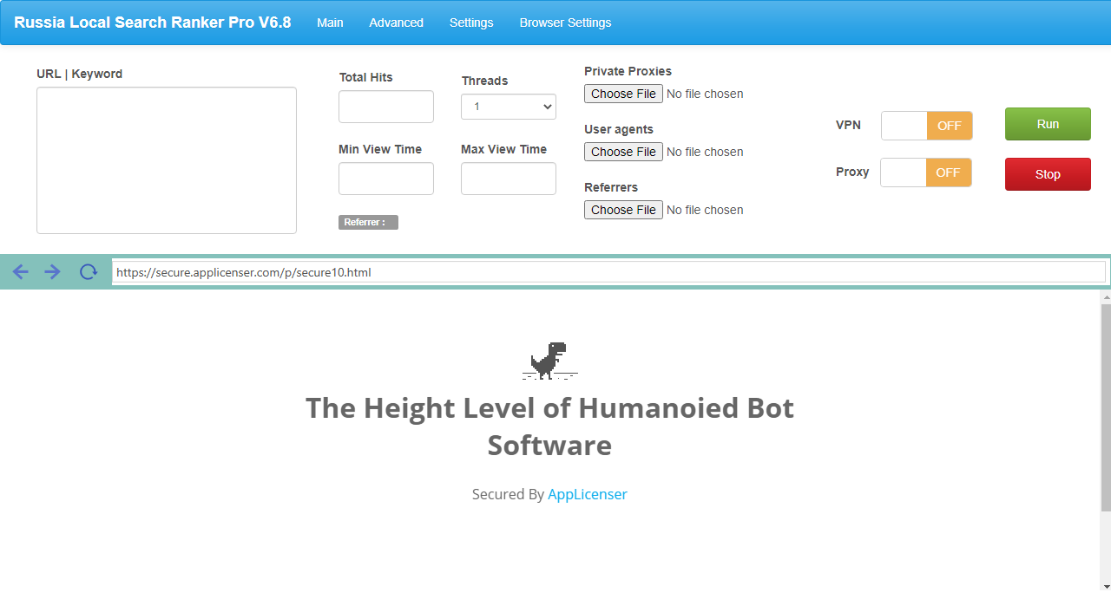The height and width of the screenshot is (599, 1111).
Task: Focus the Total Hits input field
Action: point(385,107)
